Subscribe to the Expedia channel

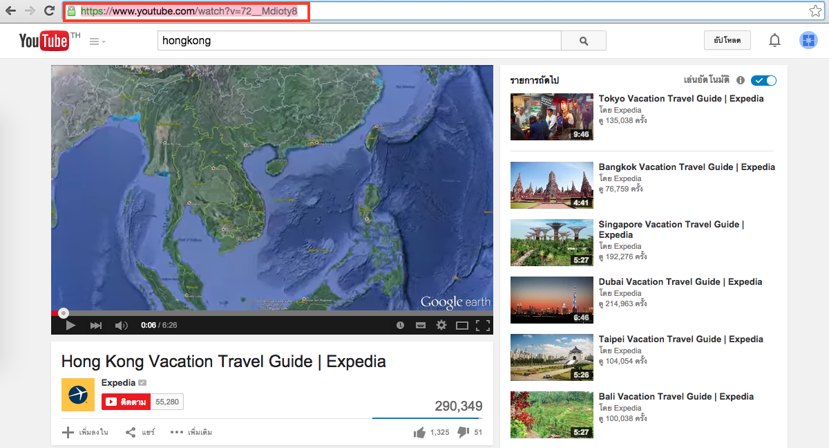click(126, 402)
